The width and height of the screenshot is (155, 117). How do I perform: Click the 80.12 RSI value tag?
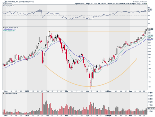[x=150, y=10]
